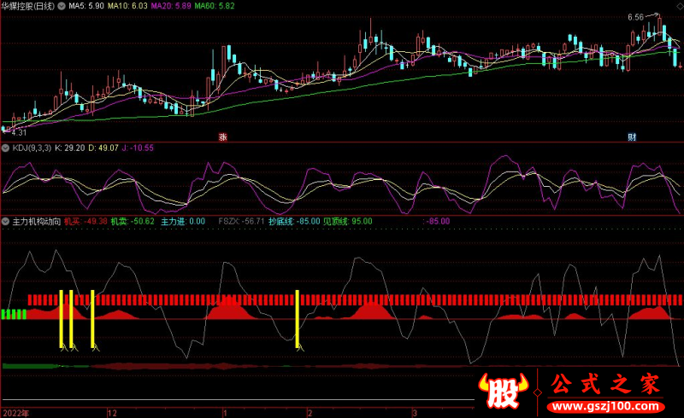Open the settings icon before KDJ(9,3,3)
The image size is (684, 418).
point(7,148)
